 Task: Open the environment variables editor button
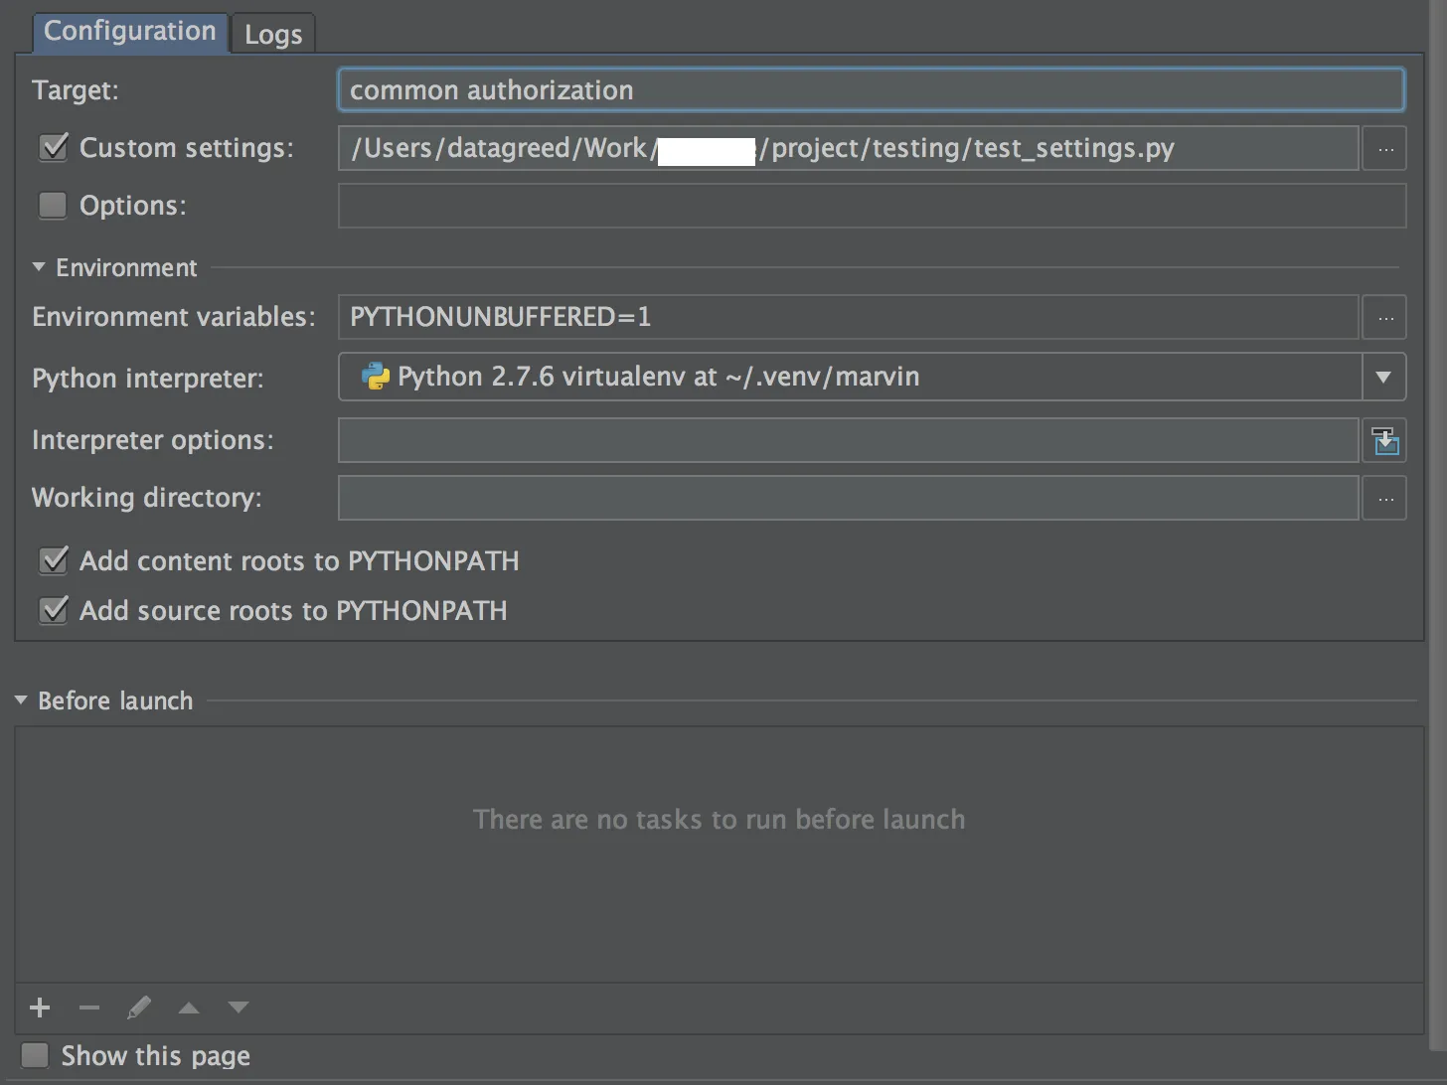coord(1385,318)
